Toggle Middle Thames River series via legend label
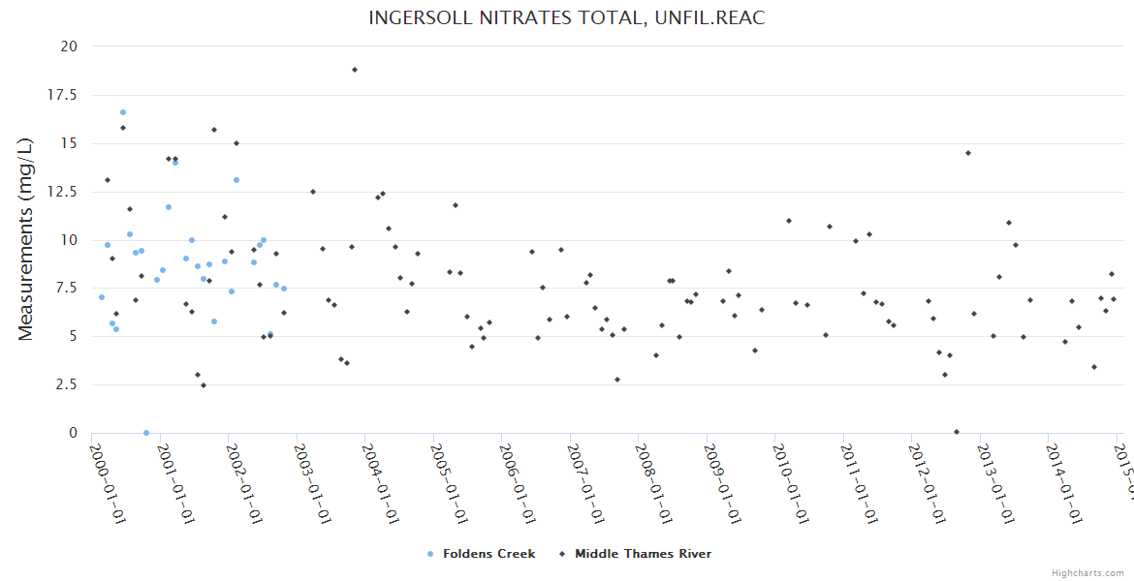 [x=643, y=554]
